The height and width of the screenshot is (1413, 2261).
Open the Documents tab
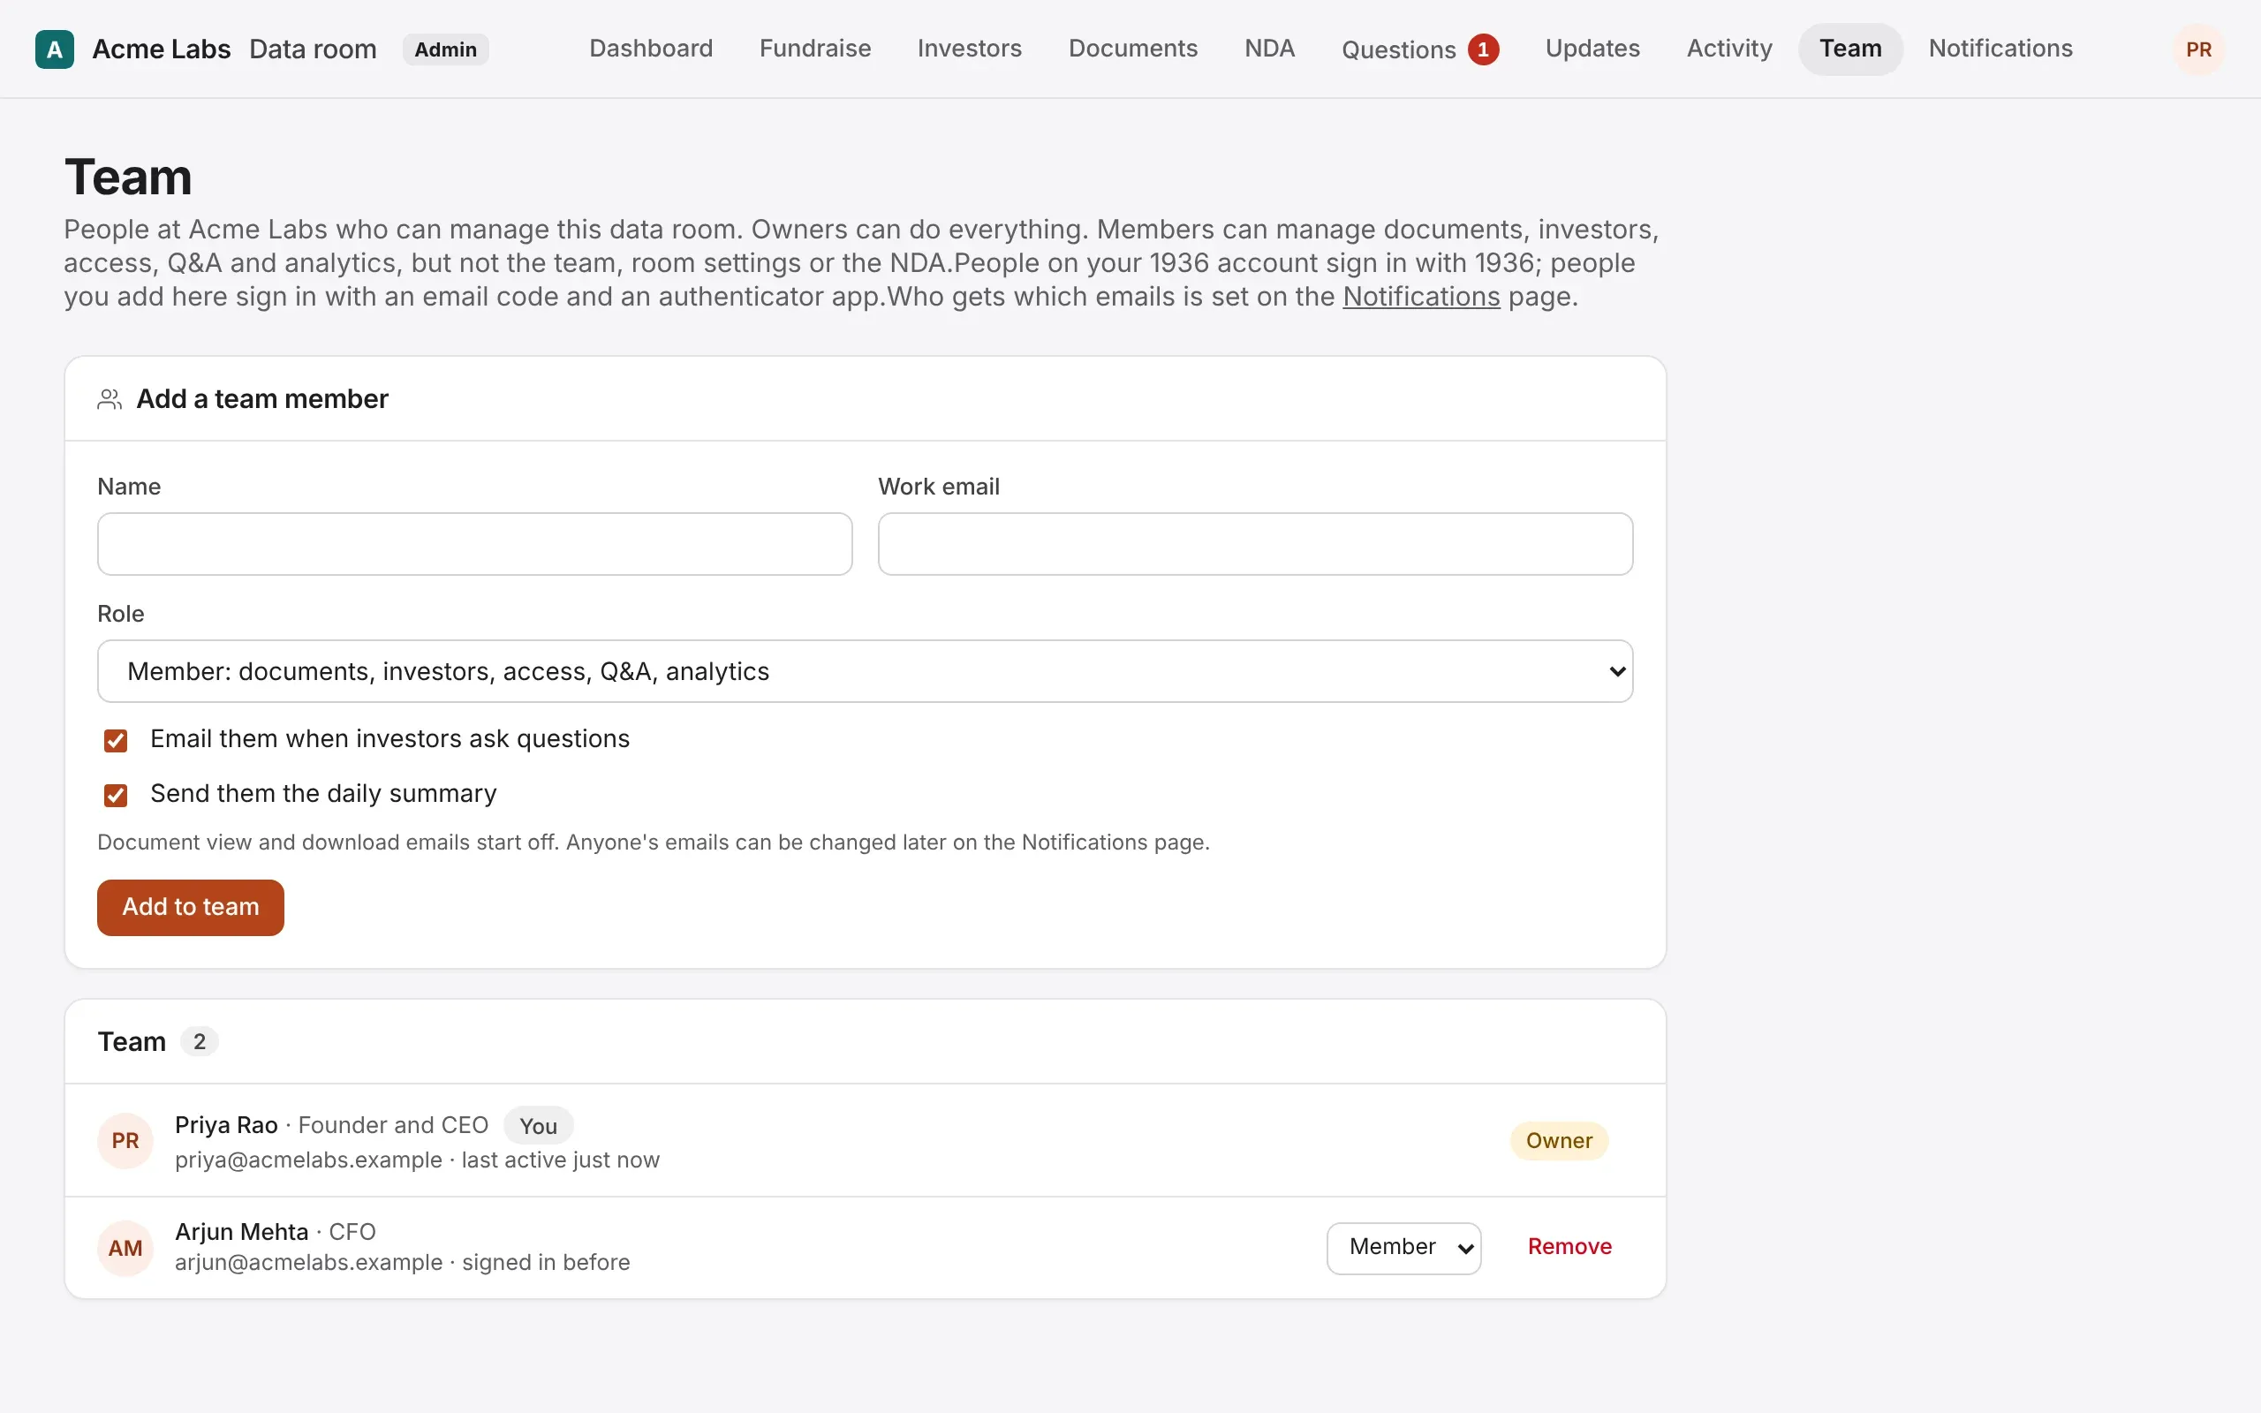click(1132, 49)
